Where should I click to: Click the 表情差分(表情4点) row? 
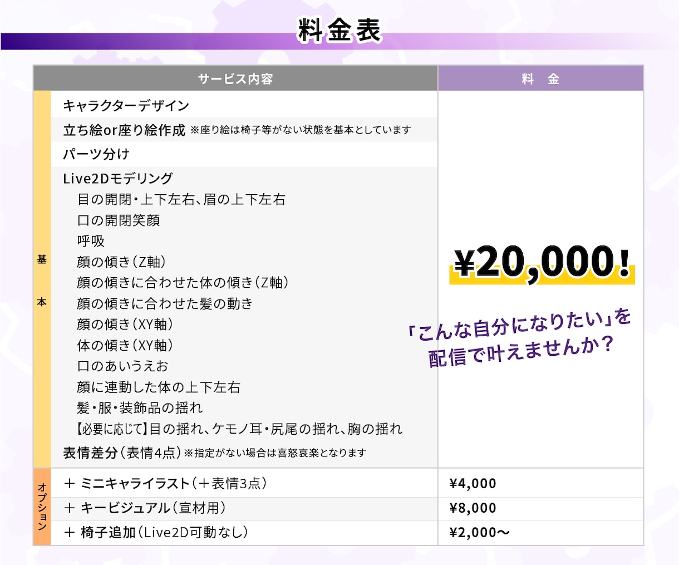coord(122,453)
